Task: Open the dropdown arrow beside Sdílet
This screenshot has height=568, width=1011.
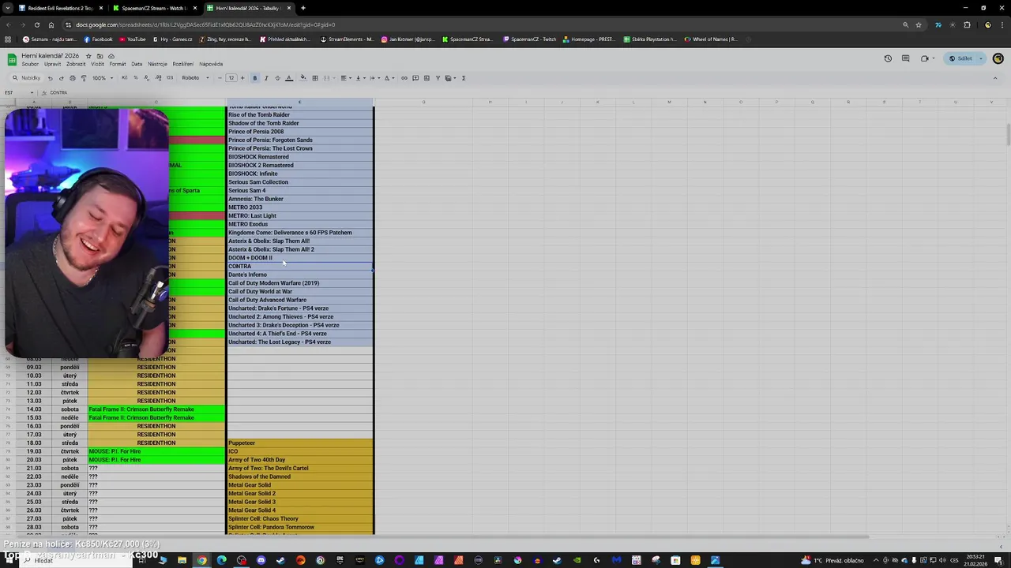Action: pos(981,58)
